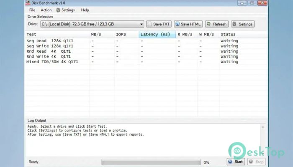Image resolution: width=293 pixels, height=167 pixels.
Task: Click the Ready status bar text
Action: click(33, 162)
